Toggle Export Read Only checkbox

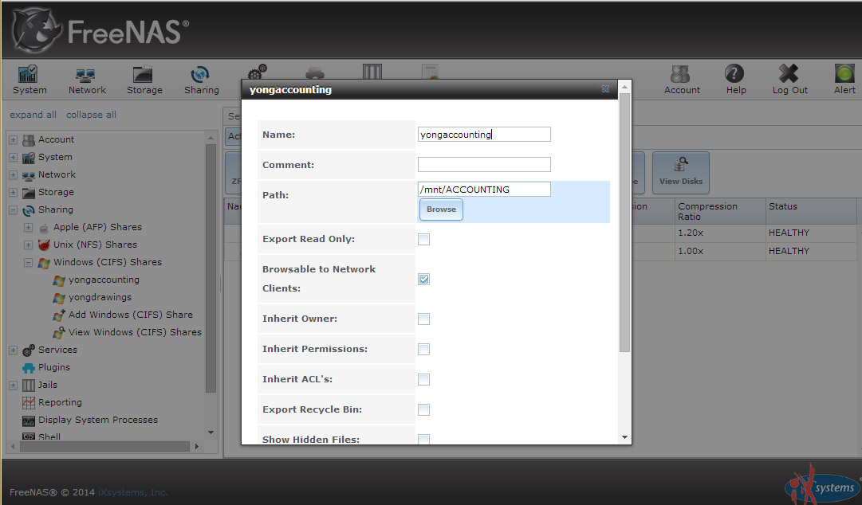click(x=424, y=239)
